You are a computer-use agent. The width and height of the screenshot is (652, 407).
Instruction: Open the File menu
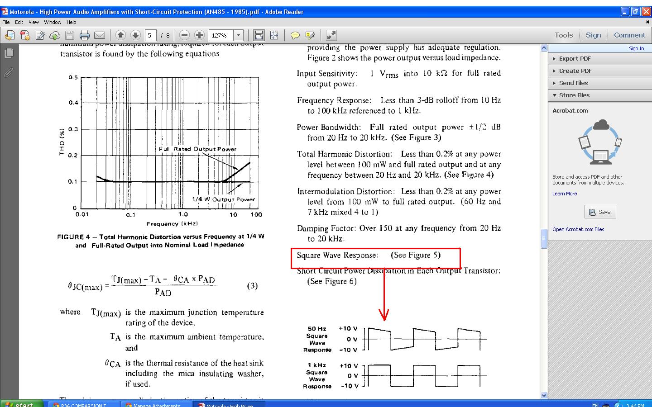coord(6,22)
